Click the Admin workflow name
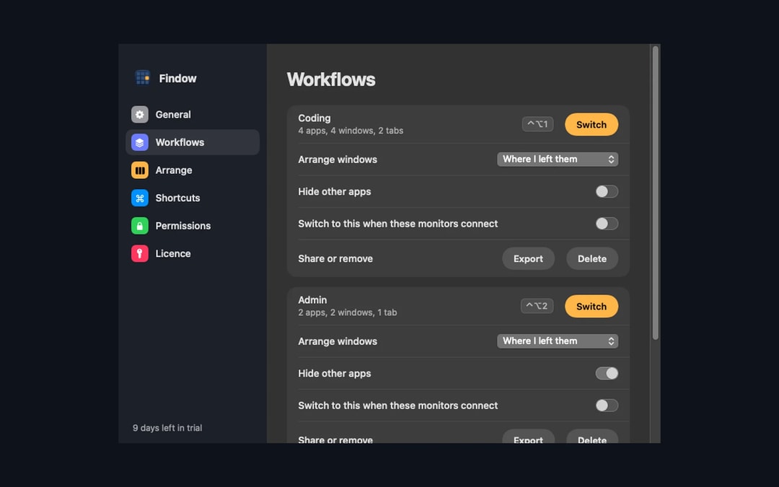The image size is (779, 487). (x=312, y=300)
